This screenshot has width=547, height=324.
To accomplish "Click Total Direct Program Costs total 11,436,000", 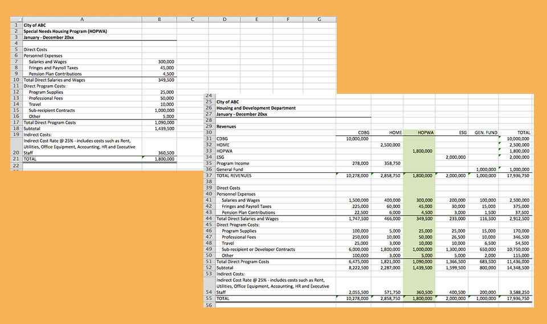I will tap(518, 261).
